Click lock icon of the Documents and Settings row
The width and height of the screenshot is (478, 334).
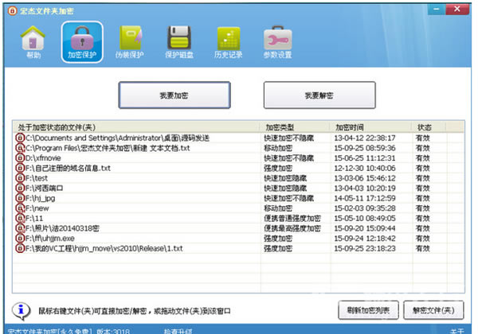20,138
